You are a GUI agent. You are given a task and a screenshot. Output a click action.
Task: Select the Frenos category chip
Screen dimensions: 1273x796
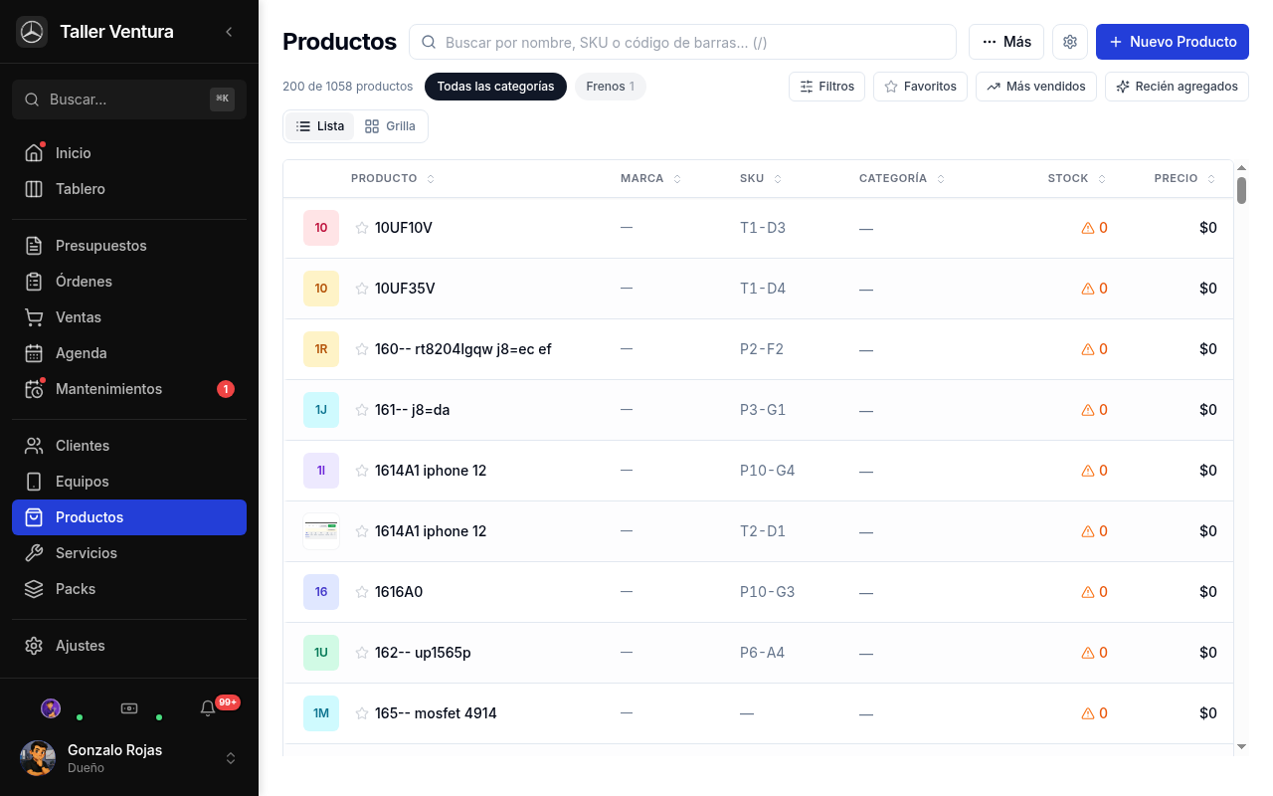point(611,87)
